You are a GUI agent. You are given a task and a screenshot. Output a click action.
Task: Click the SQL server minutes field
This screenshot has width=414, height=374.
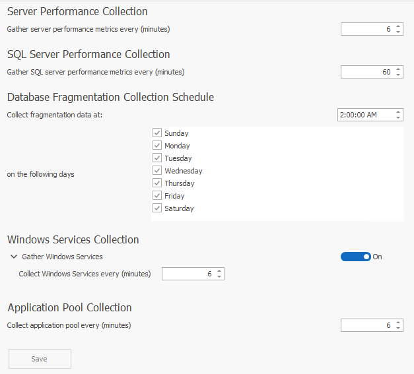366,72
